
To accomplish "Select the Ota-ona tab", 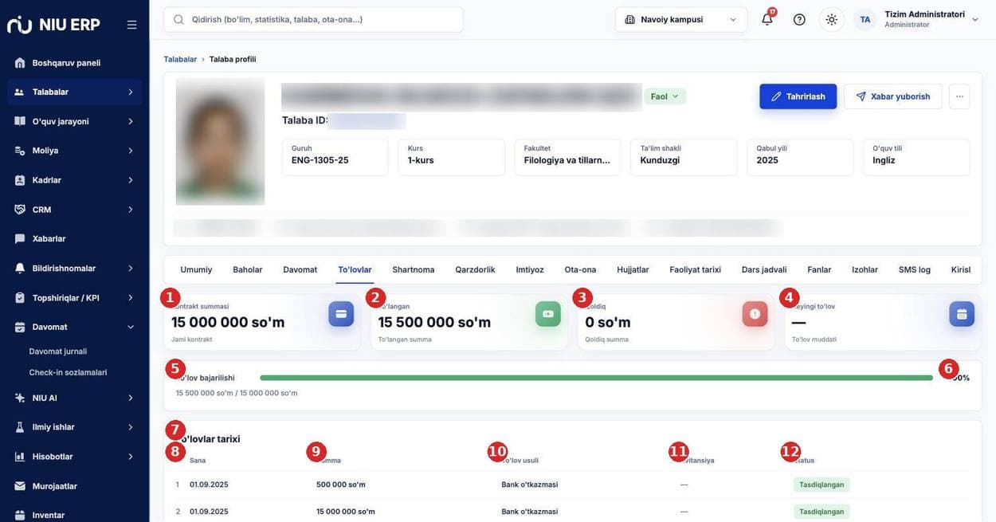I will pyautogui.click(x=580, y=269).
